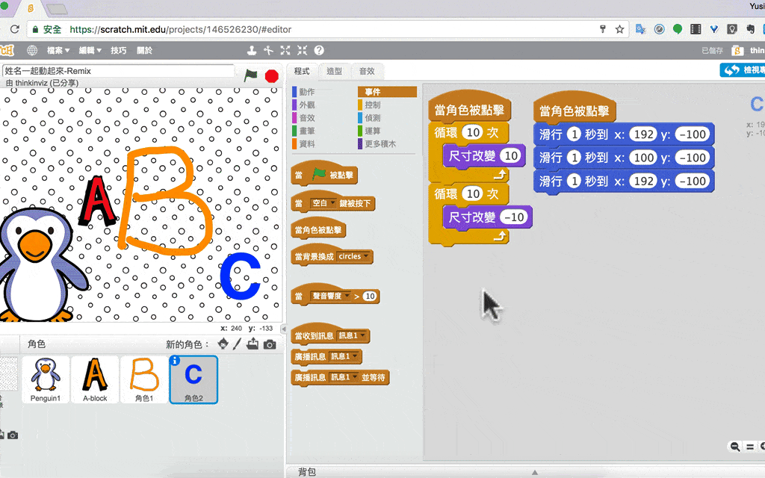
Task: Open the Scratch home logo
Action: 7,50
